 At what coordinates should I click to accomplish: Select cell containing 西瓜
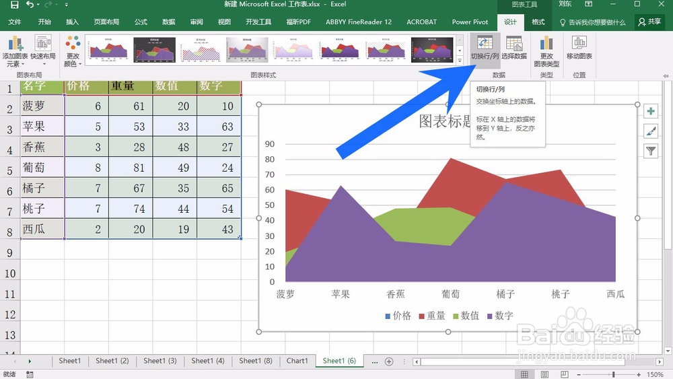(x=42, y=229)
